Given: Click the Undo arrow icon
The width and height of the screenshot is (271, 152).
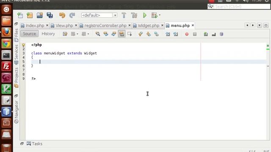Looking at the screenshot, I should coord(62,15).
